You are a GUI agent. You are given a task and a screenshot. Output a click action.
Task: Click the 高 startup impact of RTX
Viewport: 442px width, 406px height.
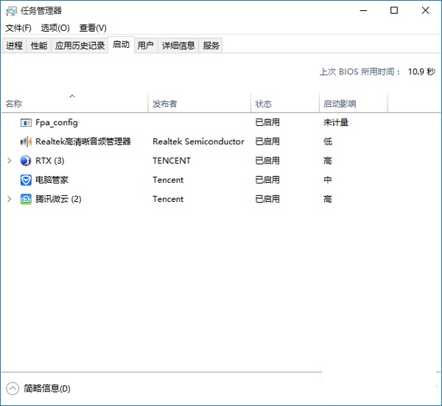coord(328,161)
